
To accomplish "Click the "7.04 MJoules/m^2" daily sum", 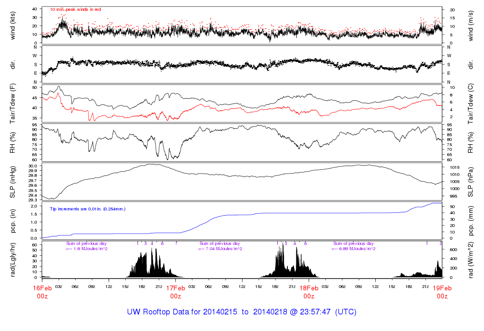I will click(x=224, y=249).
